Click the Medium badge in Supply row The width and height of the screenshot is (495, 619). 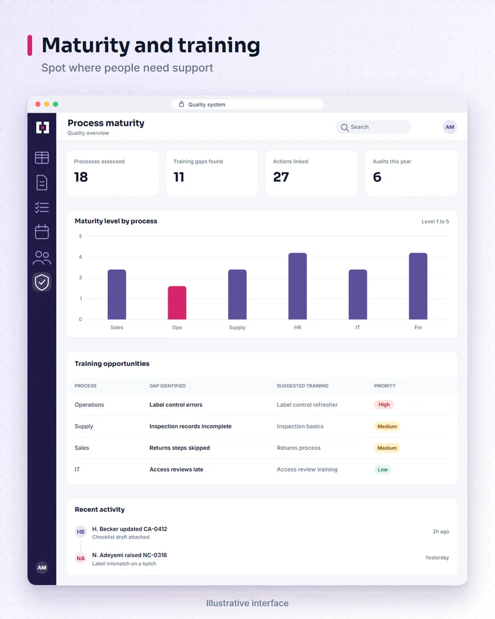click(387, 426)
